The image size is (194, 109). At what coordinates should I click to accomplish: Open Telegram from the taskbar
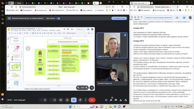(x=115, y=107)
